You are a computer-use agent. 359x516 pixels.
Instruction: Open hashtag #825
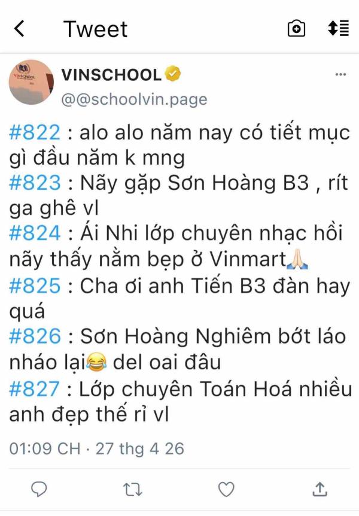click(x=35, y=286)
